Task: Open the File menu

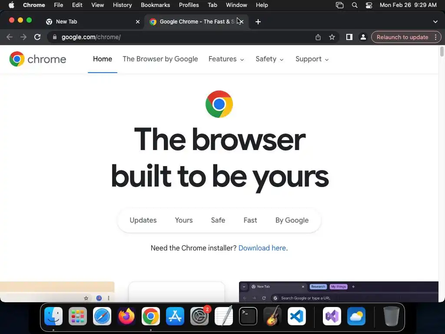Action: click(59, 5)
